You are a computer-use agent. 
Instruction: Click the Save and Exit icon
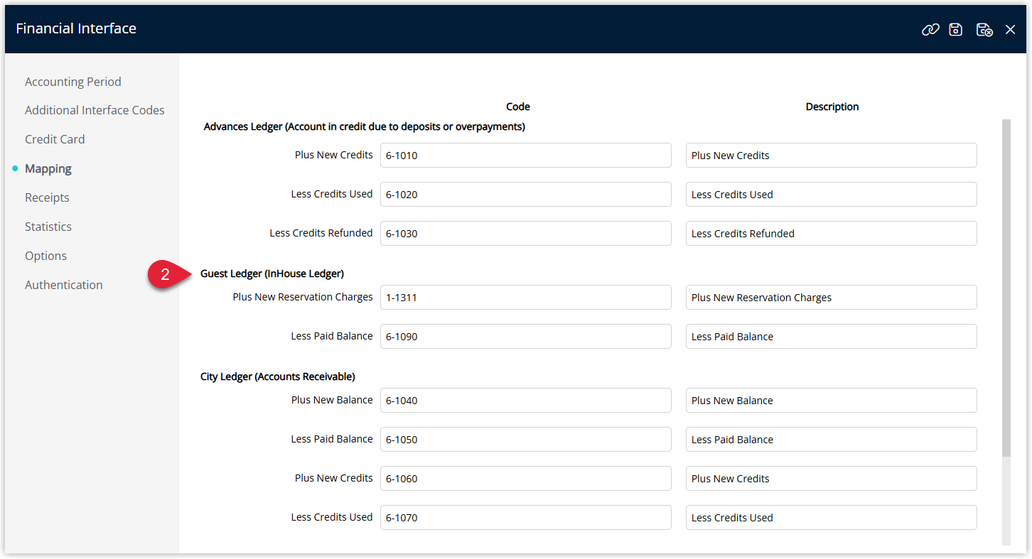pos(984,29)
